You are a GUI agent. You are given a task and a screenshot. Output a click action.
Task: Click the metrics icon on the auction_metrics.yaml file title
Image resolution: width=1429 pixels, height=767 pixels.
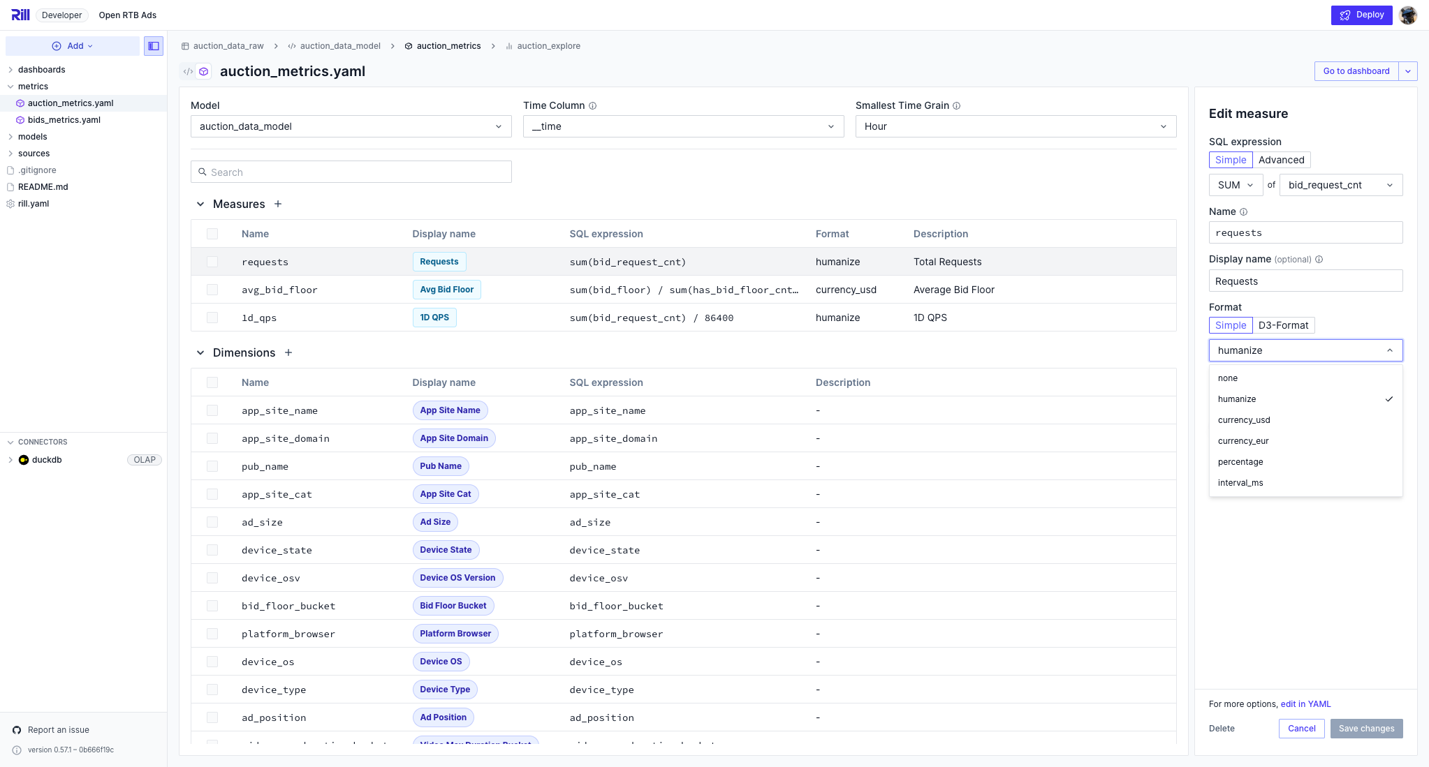pyautogui.click(x=203, y=70)
